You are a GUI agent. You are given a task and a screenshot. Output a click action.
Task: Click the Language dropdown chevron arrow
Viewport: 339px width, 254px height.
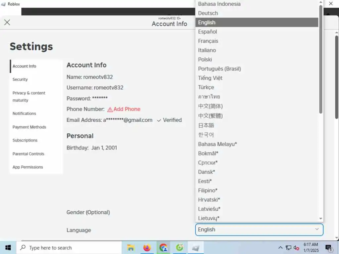[x=317, y=229]
